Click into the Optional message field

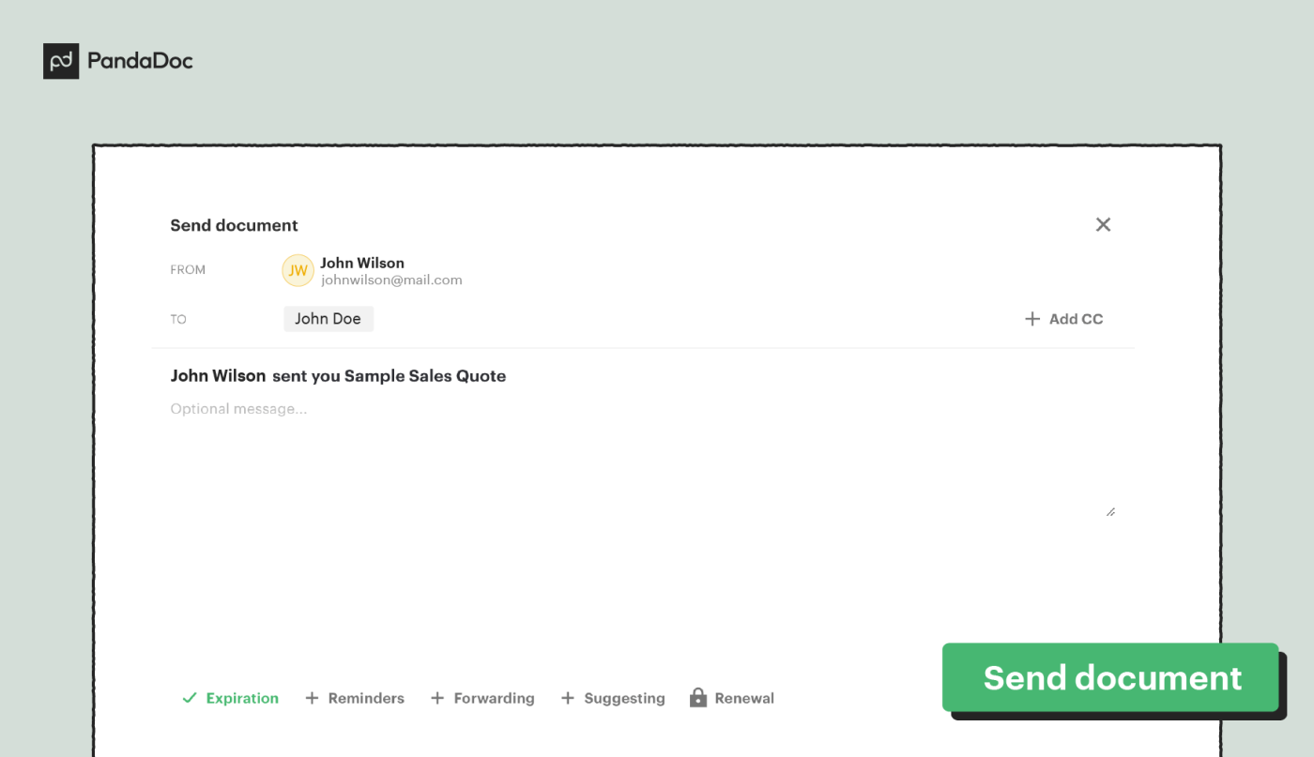pyautogui.click(x=643, y=460)
